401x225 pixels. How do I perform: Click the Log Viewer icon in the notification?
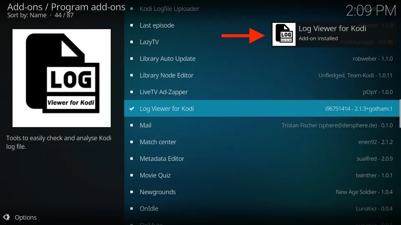[284, 35]
